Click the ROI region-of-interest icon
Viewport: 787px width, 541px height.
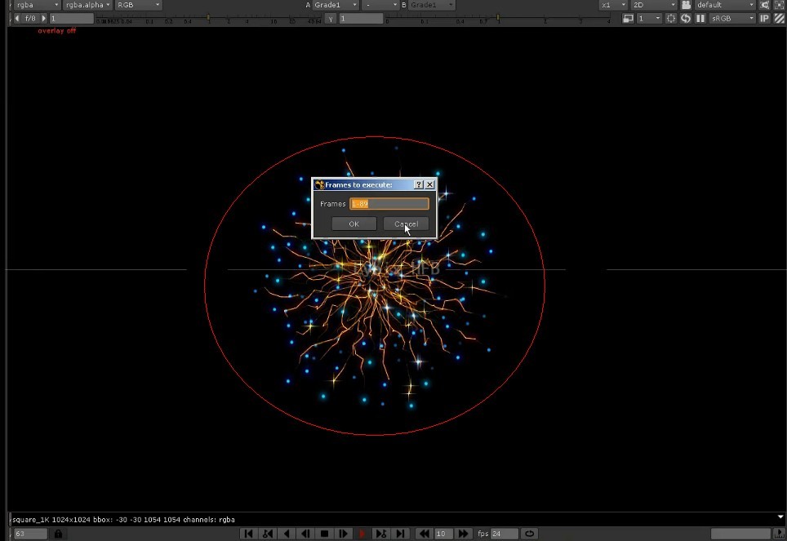[x=671, y=18]
